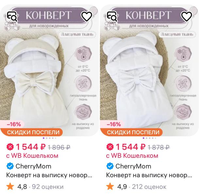The width and height of the screenshot is (199, 196).
Task: Click CherryMom verified checkmark on right card
Action: [x=110, y=166]
